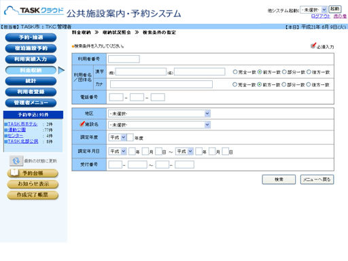
Task: Click the 作成完了帳票 button
Action: [x=33, y=195]
